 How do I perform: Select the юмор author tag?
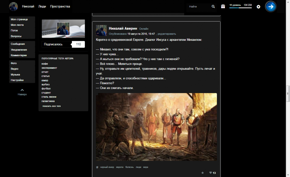point(45,80)
